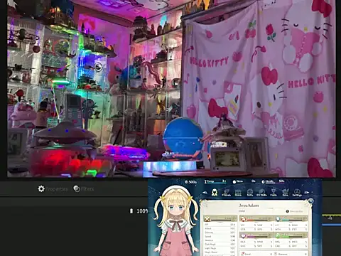
Task: Click the News indicator icon
Action: pyautogui.click(x=234, y=182)
